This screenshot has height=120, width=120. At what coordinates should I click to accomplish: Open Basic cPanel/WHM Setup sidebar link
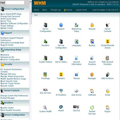[11, 14]
